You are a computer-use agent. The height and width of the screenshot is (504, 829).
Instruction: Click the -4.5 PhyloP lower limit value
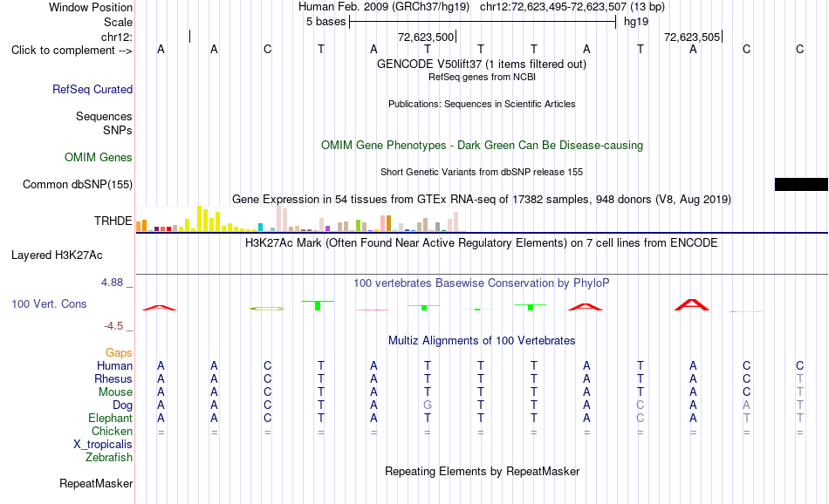[113, 326]
